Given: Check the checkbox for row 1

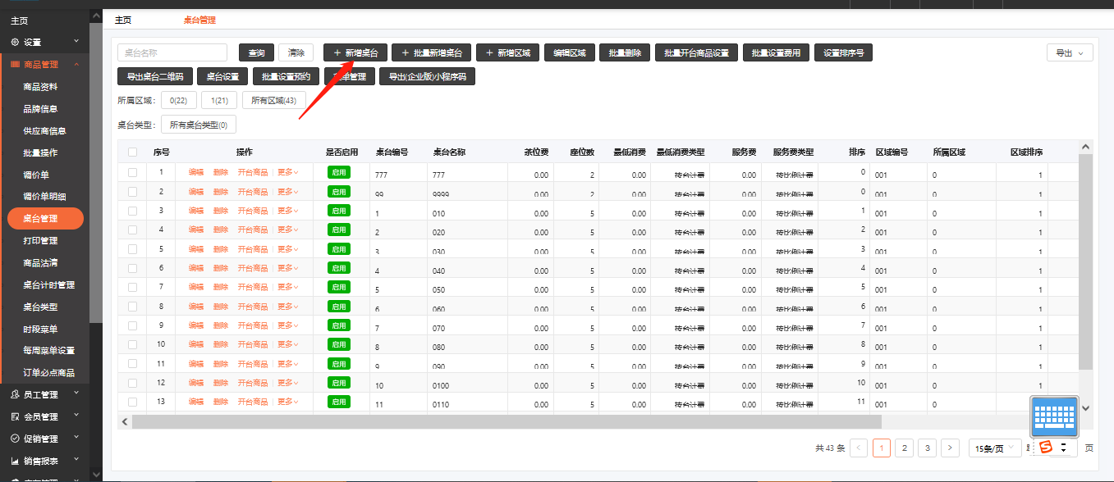Looking at the screenshot, I should pyautogui.click(x=133, y=172).
